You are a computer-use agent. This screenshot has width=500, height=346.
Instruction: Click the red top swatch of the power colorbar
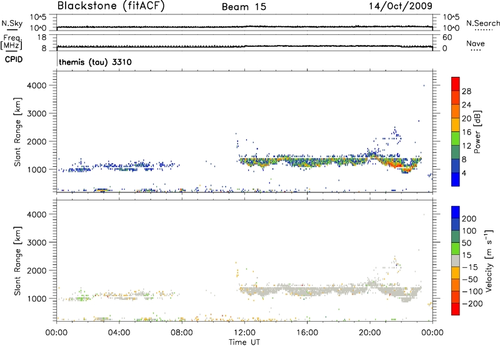click(456, 84)
